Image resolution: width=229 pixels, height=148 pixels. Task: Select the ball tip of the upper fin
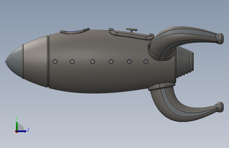tap(221, 39)
